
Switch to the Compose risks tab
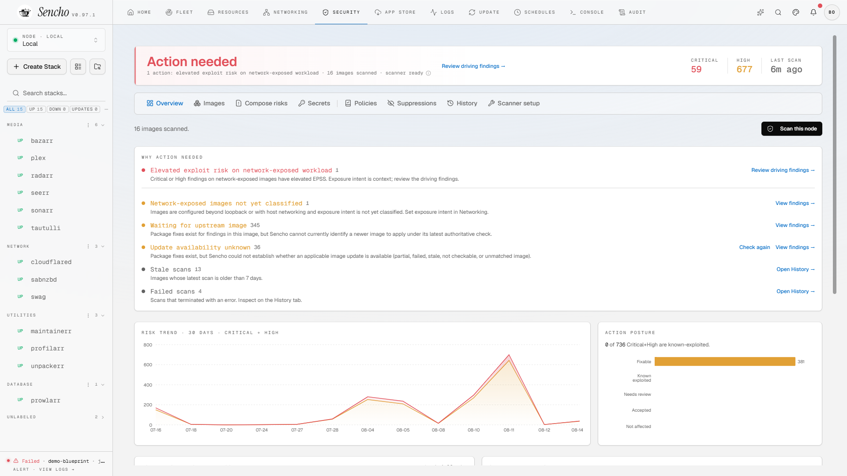[x=262, y=104]
